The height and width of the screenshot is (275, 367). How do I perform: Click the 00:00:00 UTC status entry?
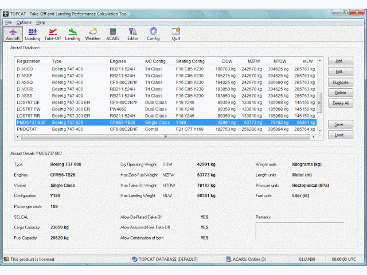coord(344,259)
